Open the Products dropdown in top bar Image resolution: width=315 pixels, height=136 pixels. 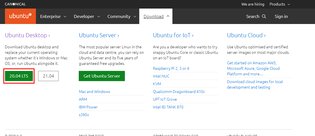(280, 4)
